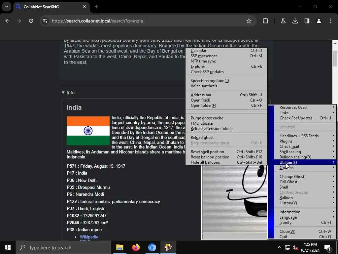Choose Open file(I) entry
Viewport: 338px width, 254px height.
[226, 100]
